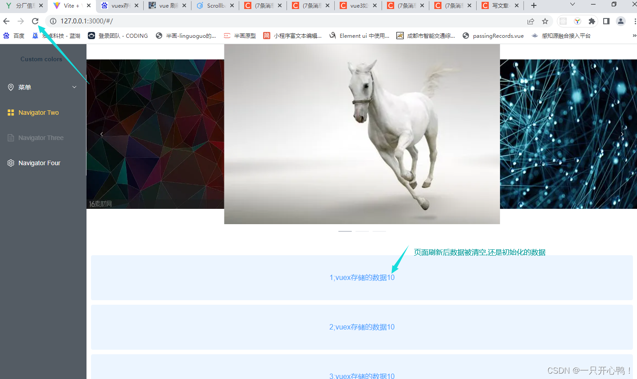Viewport: 637px width, 379px height.
Task: Open the 蓝湖 bookmark
Action: tap(56, 36)
